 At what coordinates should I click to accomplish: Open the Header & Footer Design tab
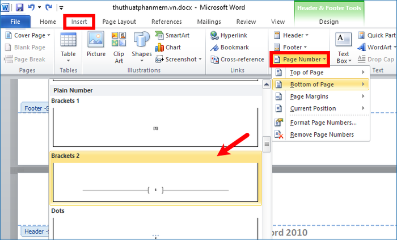[x=328, y=22]
